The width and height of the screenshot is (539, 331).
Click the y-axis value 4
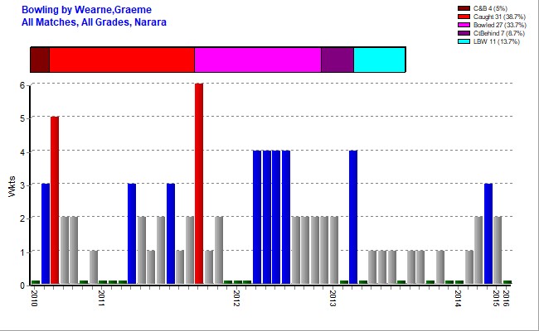pyautogui.click(x=22, y=152)
